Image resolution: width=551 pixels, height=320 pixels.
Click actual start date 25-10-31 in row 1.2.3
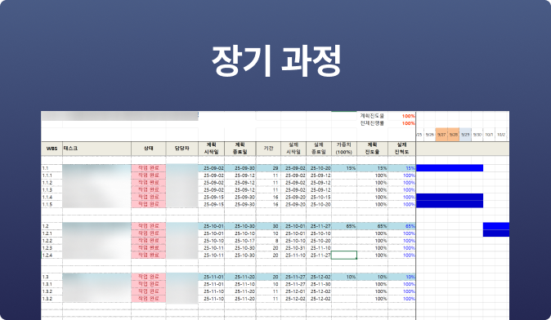tap(293, 247)
